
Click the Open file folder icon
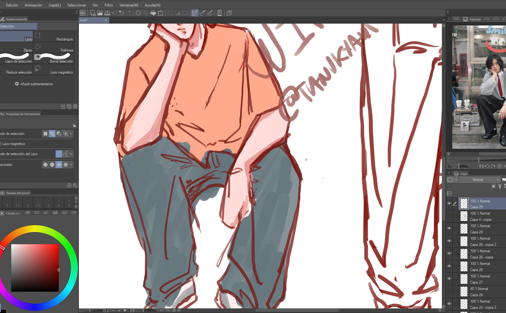(100, 13)
